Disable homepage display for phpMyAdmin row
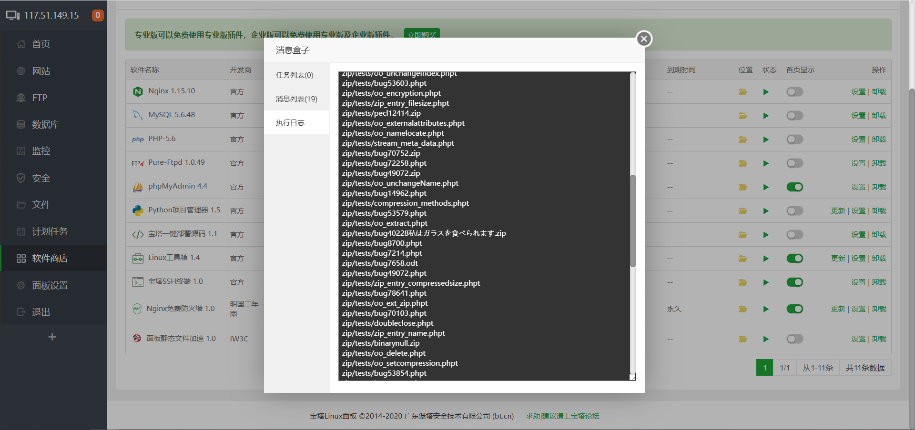 tap(794, 187)
